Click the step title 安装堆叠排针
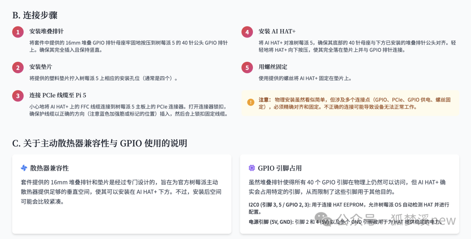This screenshot has height=239, width=471. click(46, 31)
